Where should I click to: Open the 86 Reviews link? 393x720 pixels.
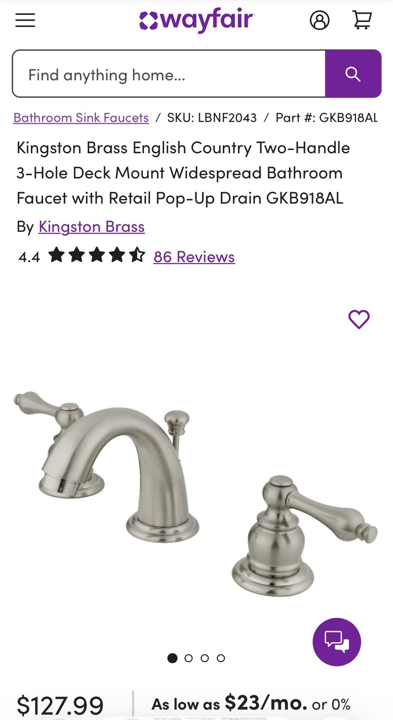194,257
